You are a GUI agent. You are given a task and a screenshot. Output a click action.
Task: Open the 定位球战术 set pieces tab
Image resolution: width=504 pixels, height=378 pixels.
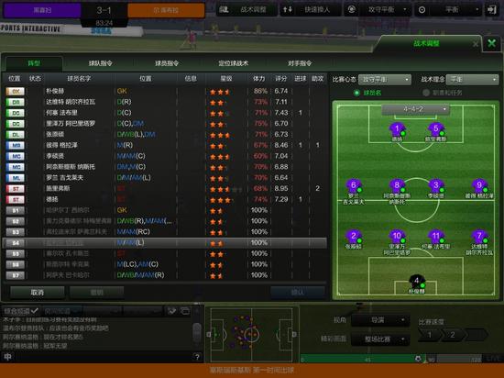(x=234, y=63)
